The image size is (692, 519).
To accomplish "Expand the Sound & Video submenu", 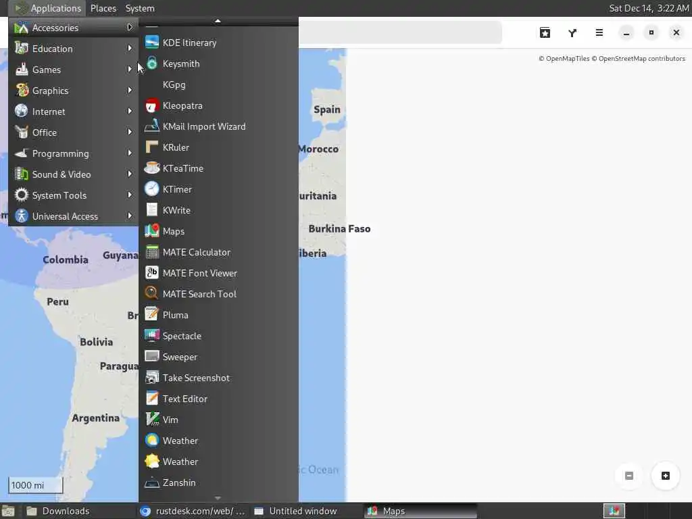I will point(73,174).
